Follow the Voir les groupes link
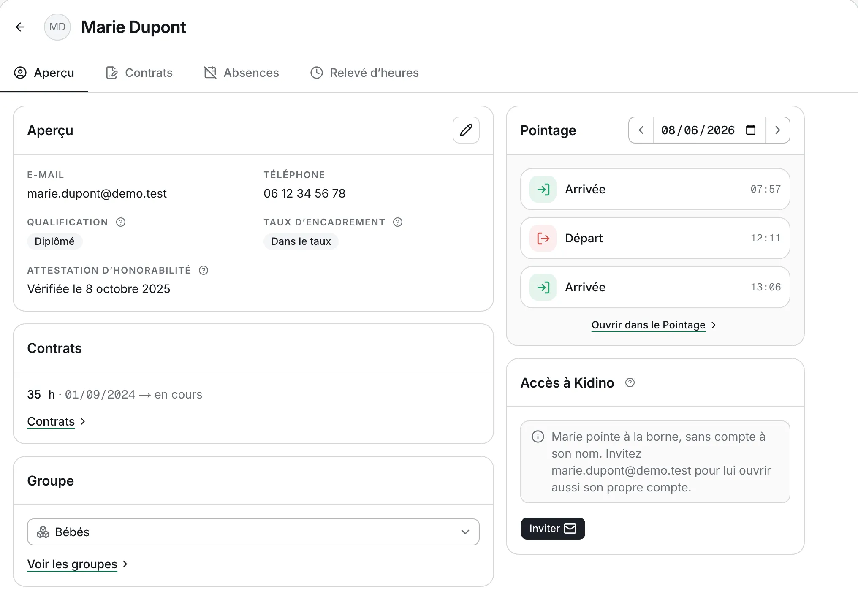858x613 pixels. coord(77,564)
